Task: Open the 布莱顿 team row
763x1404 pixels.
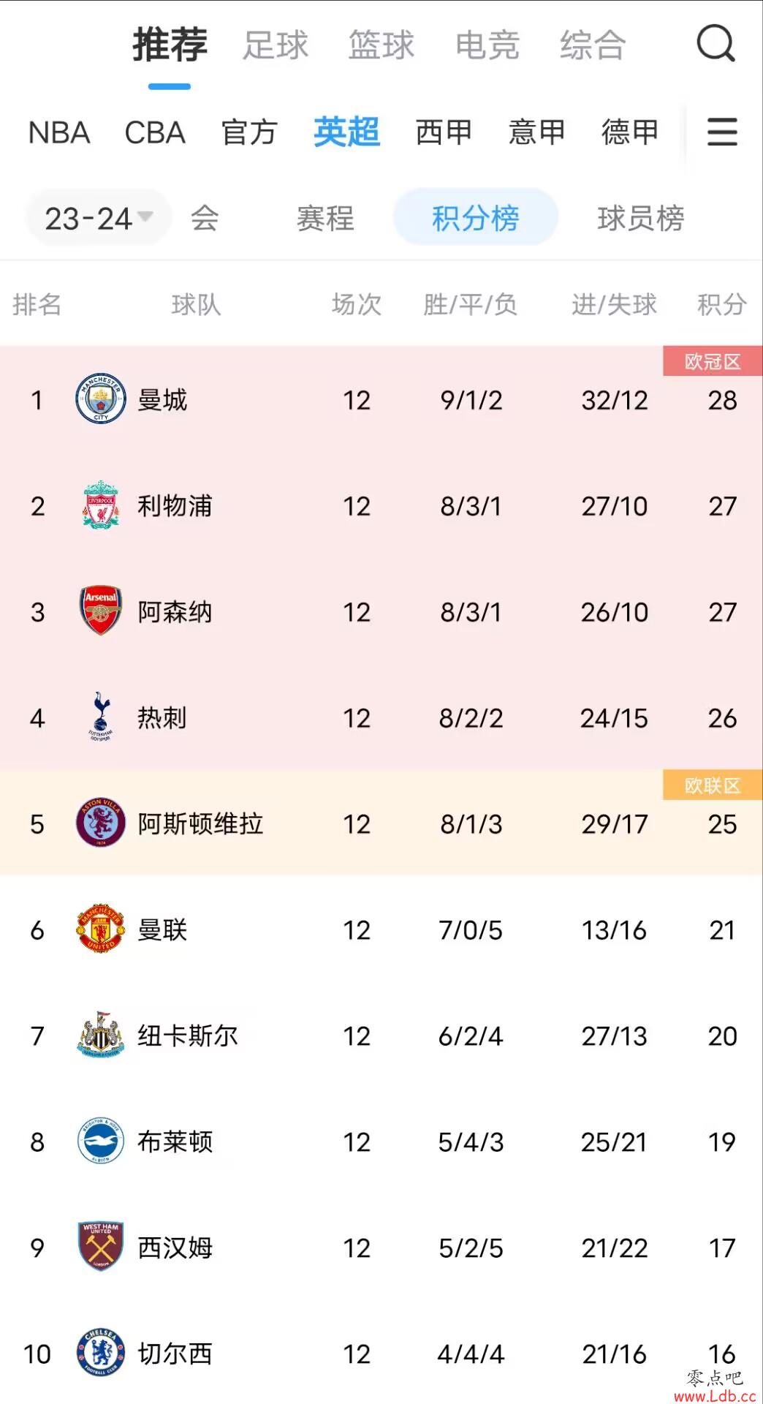Action: (x=381, y=1141)
